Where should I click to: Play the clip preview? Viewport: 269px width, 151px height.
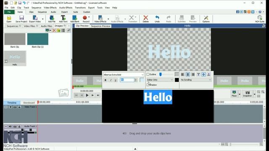pyautogui.click(x=87, y=95)
